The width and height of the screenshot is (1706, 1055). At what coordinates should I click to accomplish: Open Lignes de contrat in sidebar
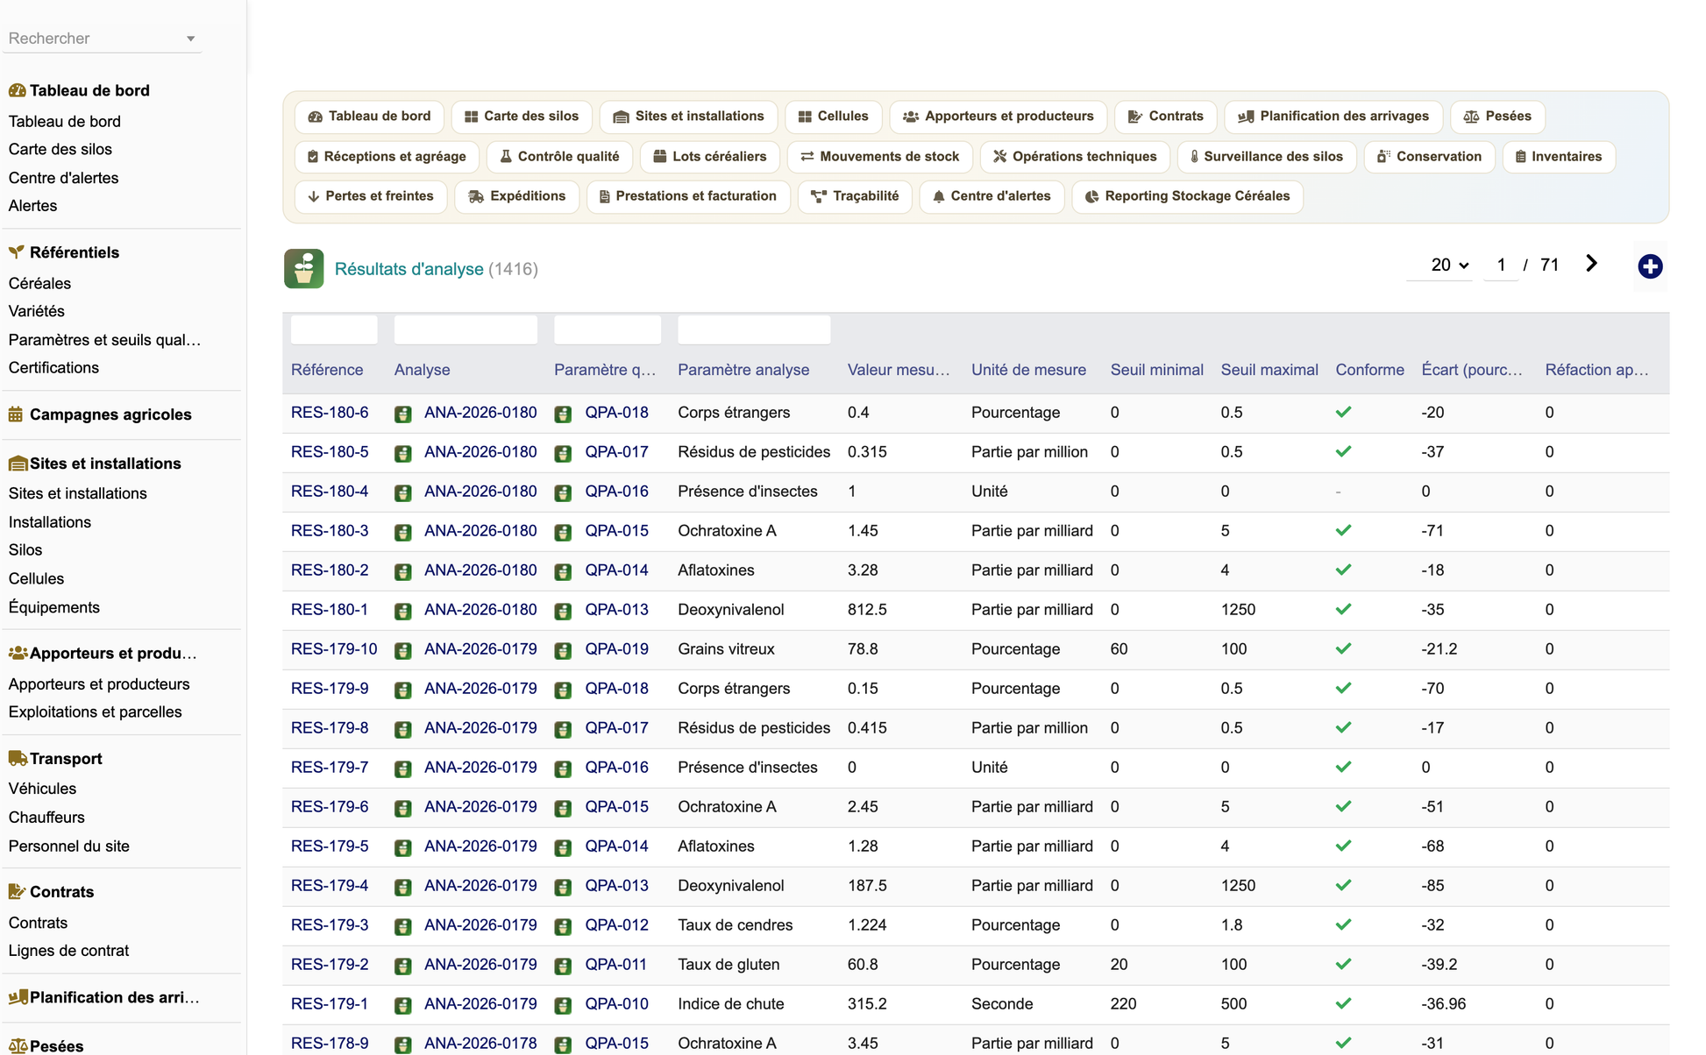(68, 951)
